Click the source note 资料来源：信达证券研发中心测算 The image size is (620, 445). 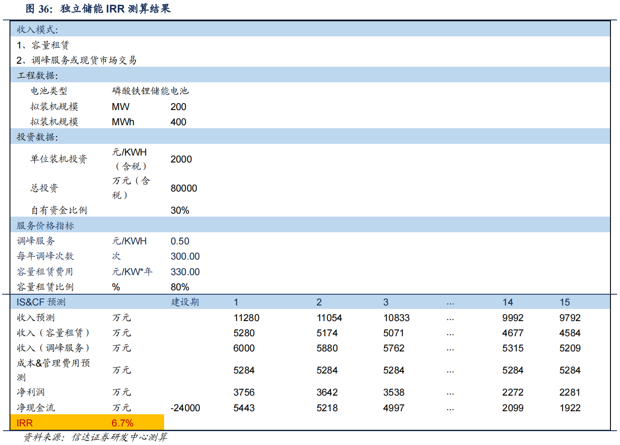pos(95,437)
